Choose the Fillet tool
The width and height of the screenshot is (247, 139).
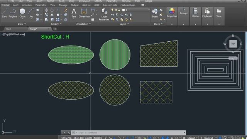pos(58,15)
